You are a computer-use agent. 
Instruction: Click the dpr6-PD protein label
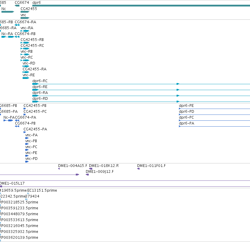pyautogui.click(x=187, y=112)
